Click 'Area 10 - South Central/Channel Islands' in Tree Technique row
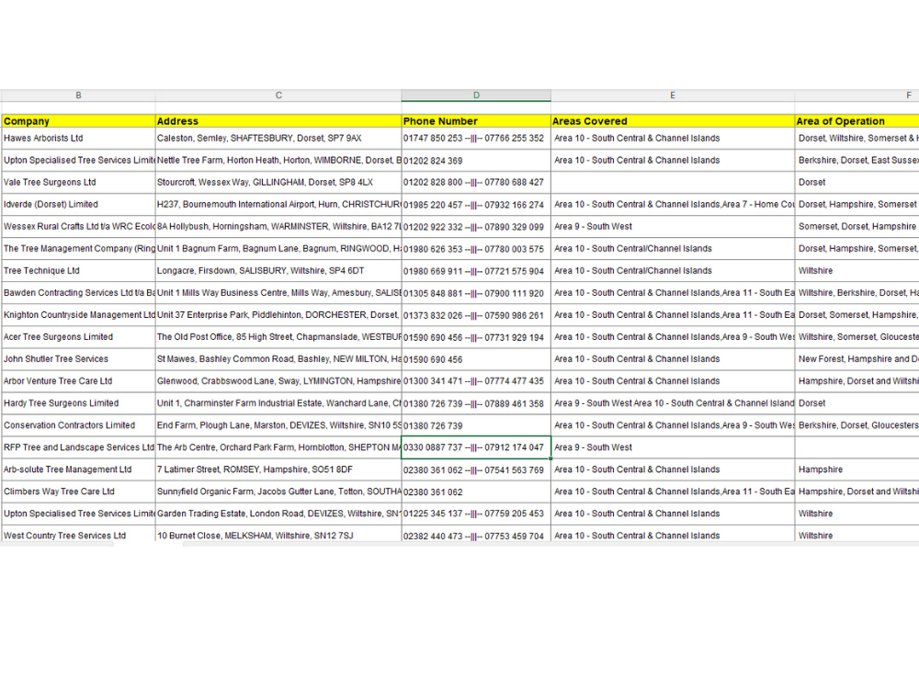 [x=673, y=271]
